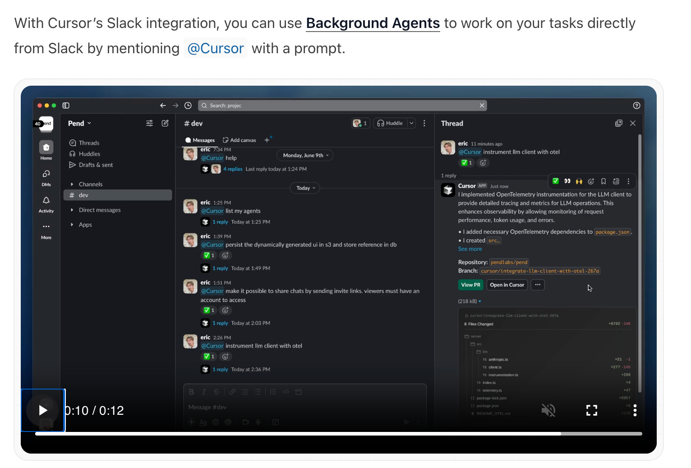
Task: Bookmark the Cursor reply
Action: click(x=603, y=181)
